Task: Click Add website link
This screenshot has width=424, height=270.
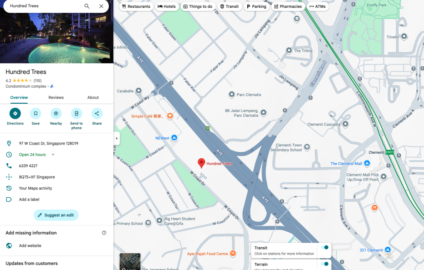Action: 30,245
